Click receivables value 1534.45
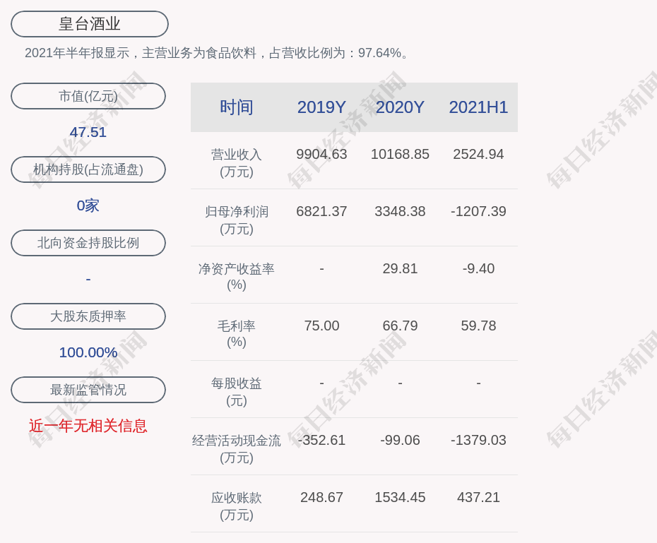Image resolution: width=657 pixels, height=543 pixels. point(400,497)
